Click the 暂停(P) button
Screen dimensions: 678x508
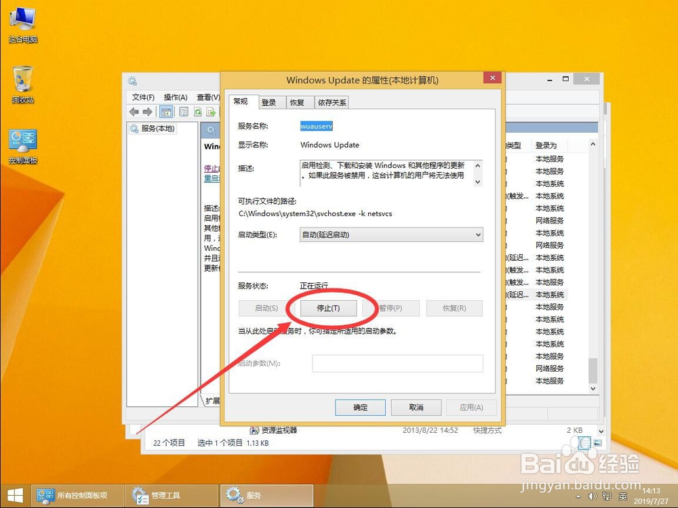pyautogui.click(x=391, y=308)
